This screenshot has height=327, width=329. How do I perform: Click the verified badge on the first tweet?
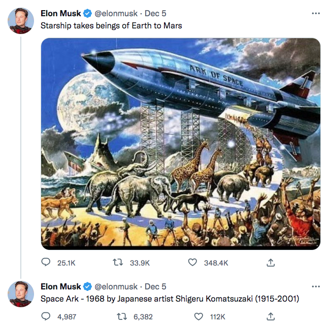click(87, 14)
